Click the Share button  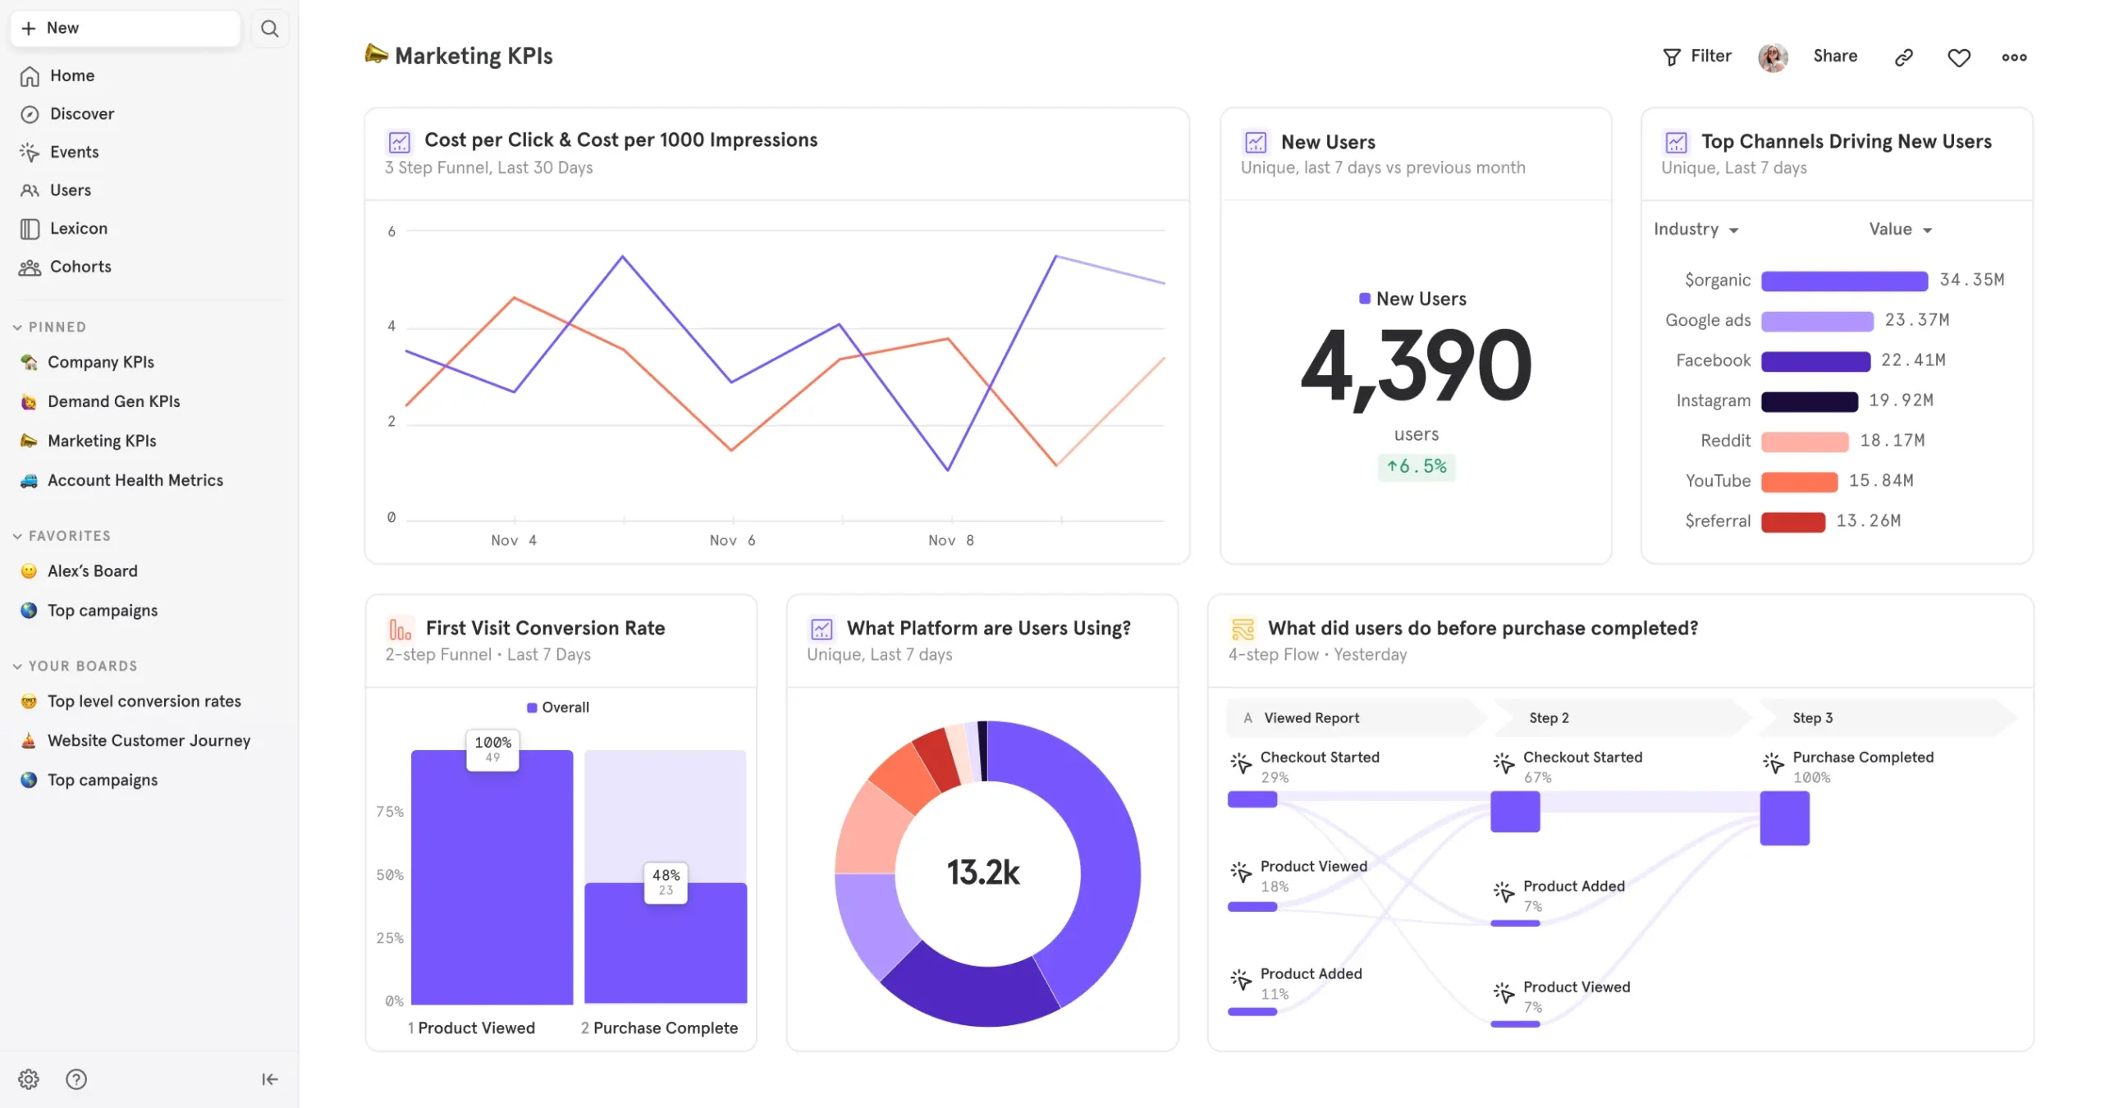click(1834, 56)
